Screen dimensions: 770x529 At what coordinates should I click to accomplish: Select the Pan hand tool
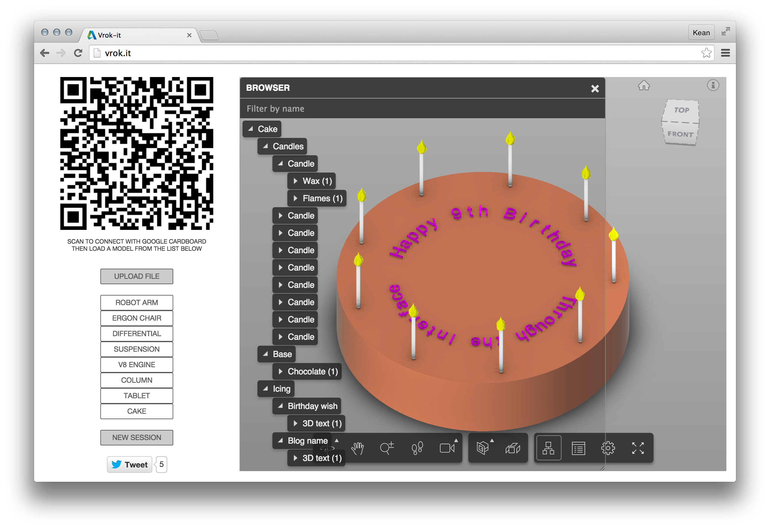click(x=358, y=448)
